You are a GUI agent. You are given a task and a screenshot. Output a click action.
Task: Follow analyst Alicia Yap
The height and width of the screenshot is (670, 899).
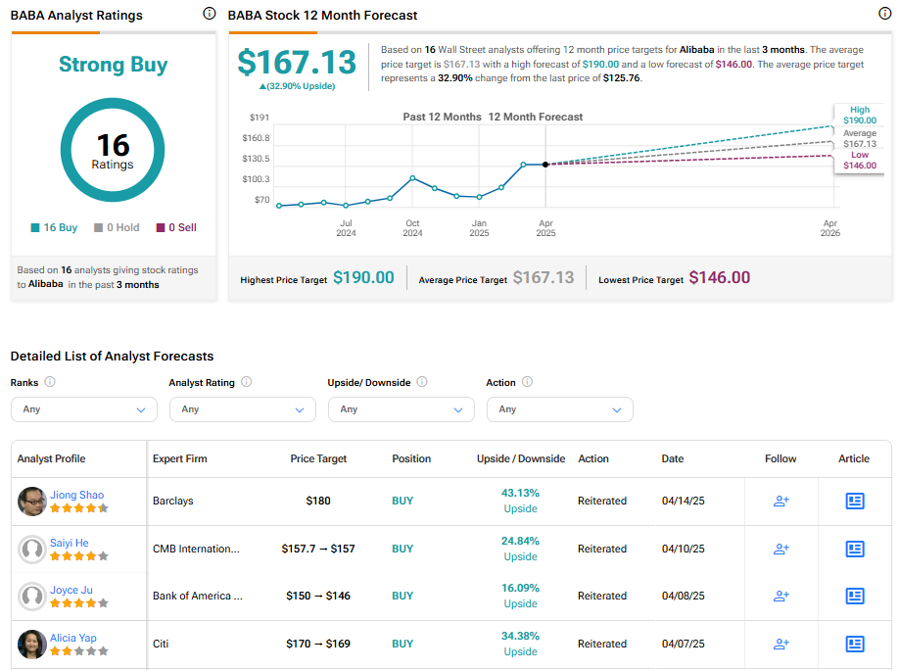[781, 644]
